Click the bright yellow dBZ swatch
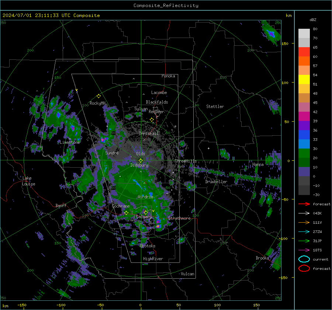 (x=304, y=80)
